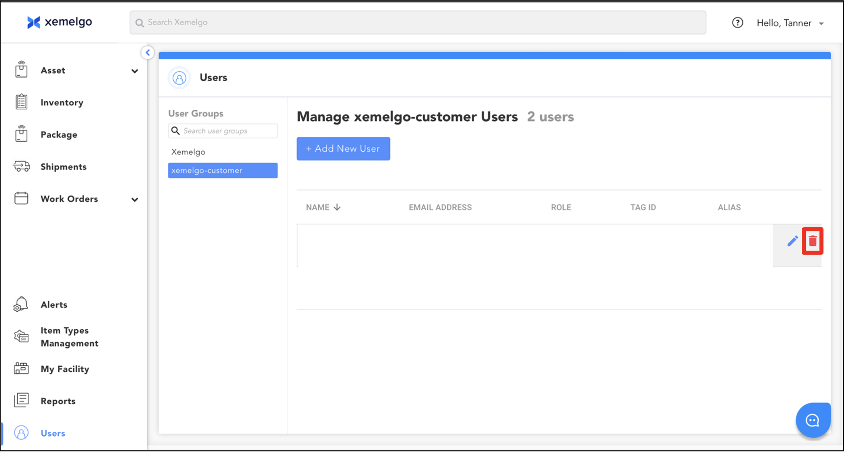The image size is (844, 453).
Task: Expand the Work Orders chevron
Action: click(135, 200)
